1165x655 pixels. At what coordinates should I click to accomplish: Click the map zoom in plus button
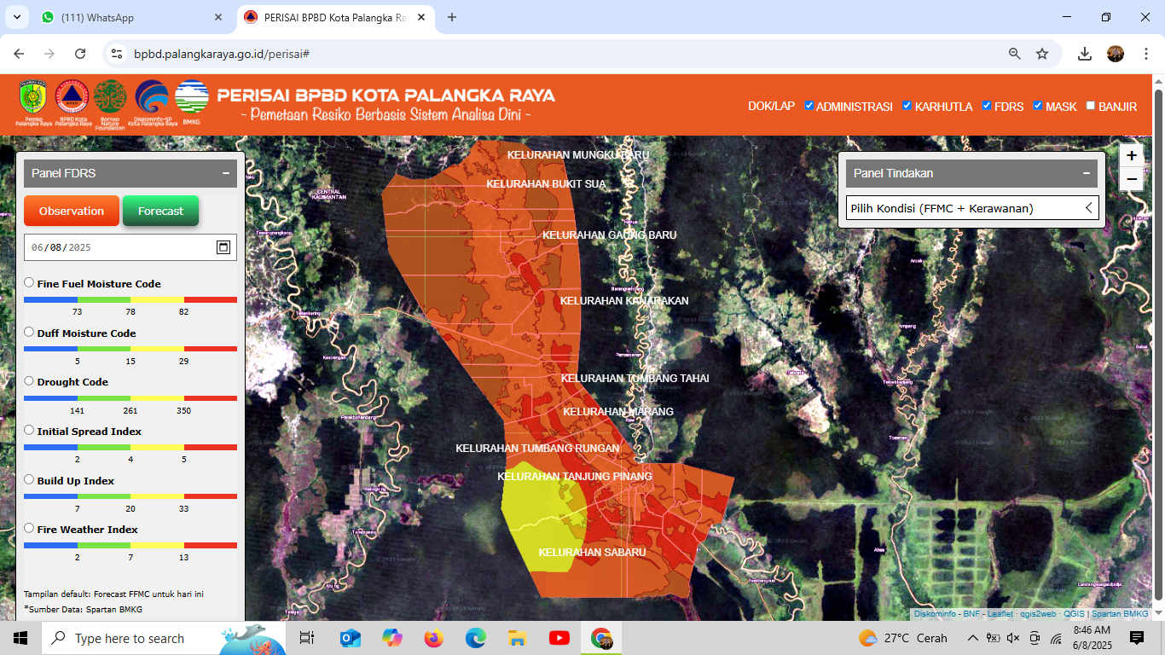[x=1131, y=155]
